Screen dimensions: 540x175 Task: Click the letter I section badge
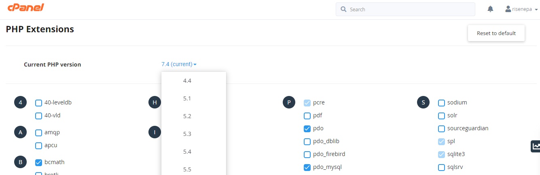click(x=155, y=132)
